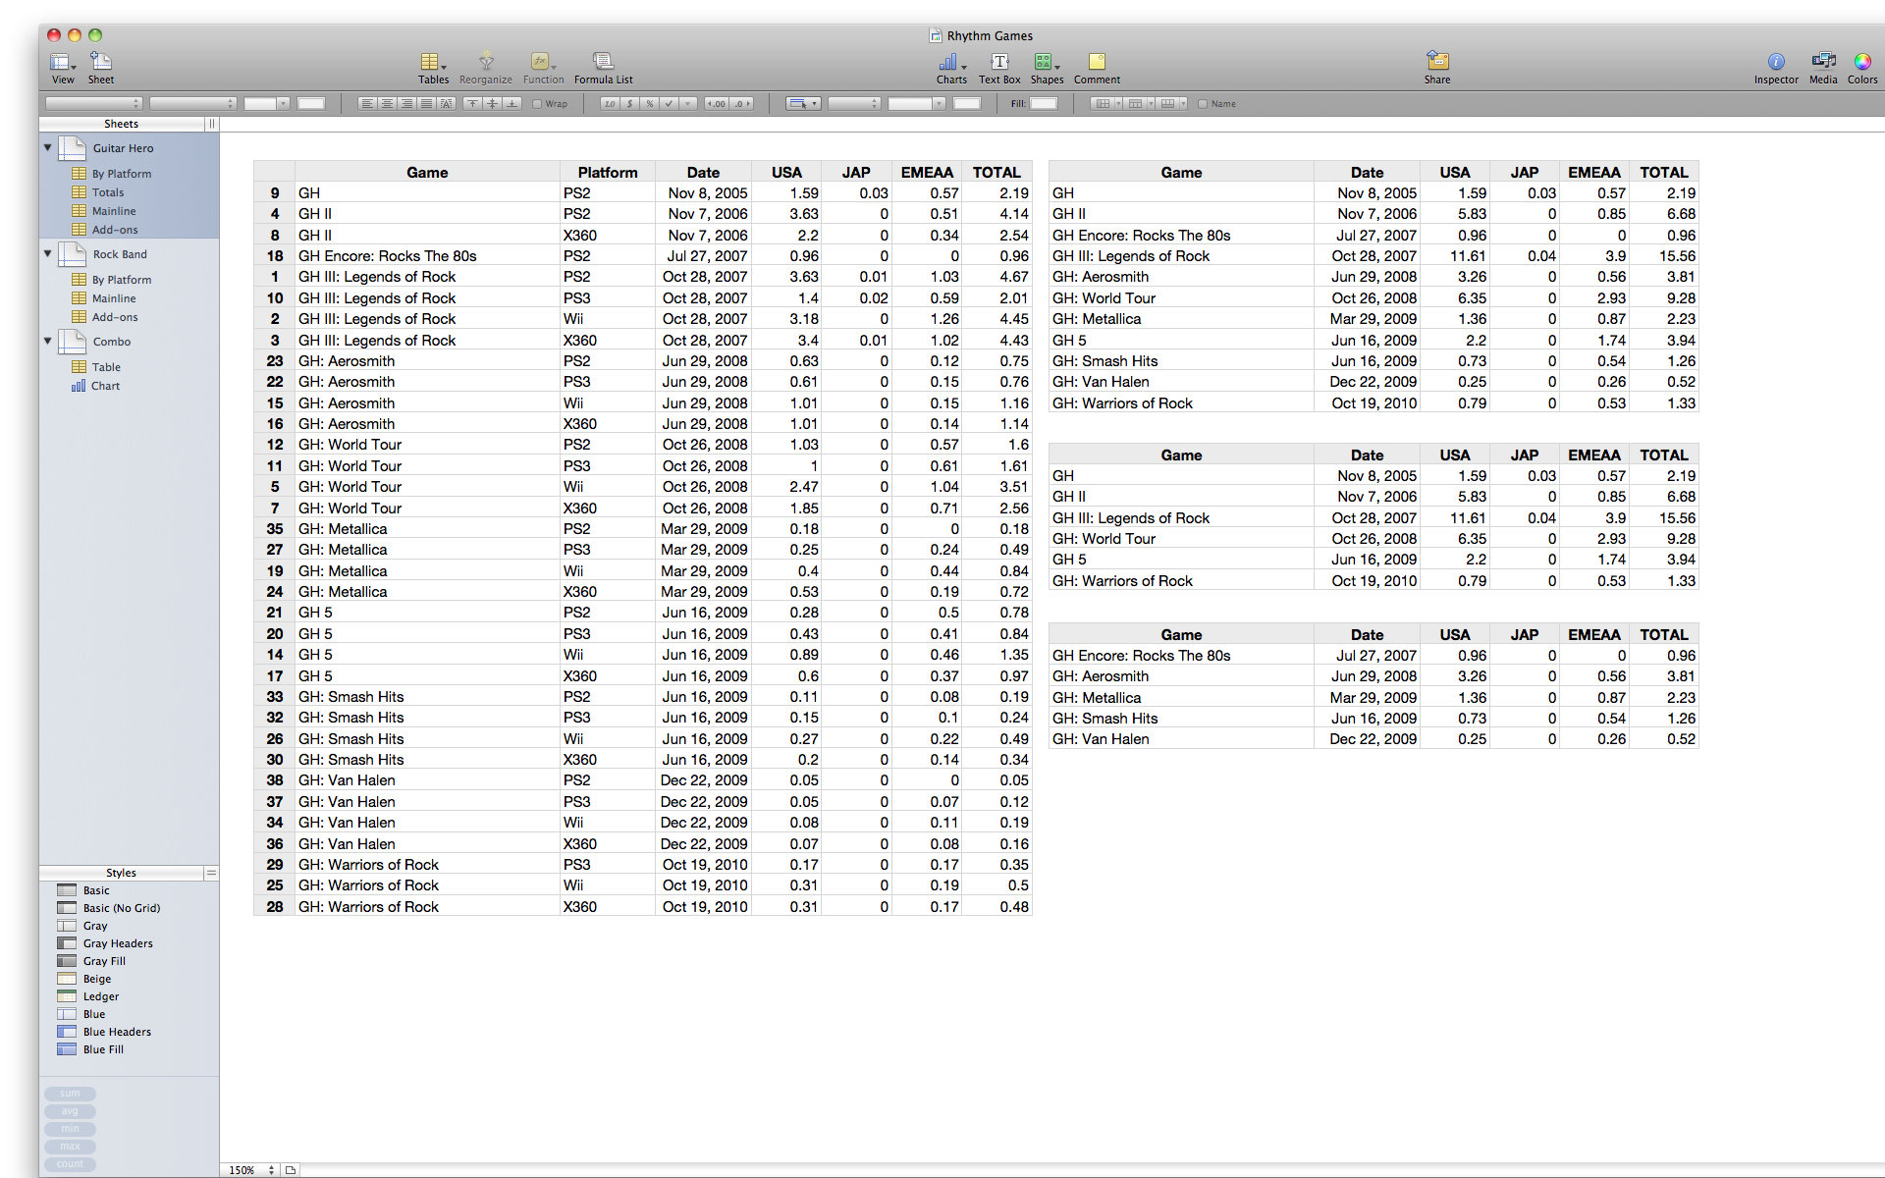Open the Tables toolbar button
Image resolution: width=1885 pixels, height=1178 pixels.
point(433,68)
